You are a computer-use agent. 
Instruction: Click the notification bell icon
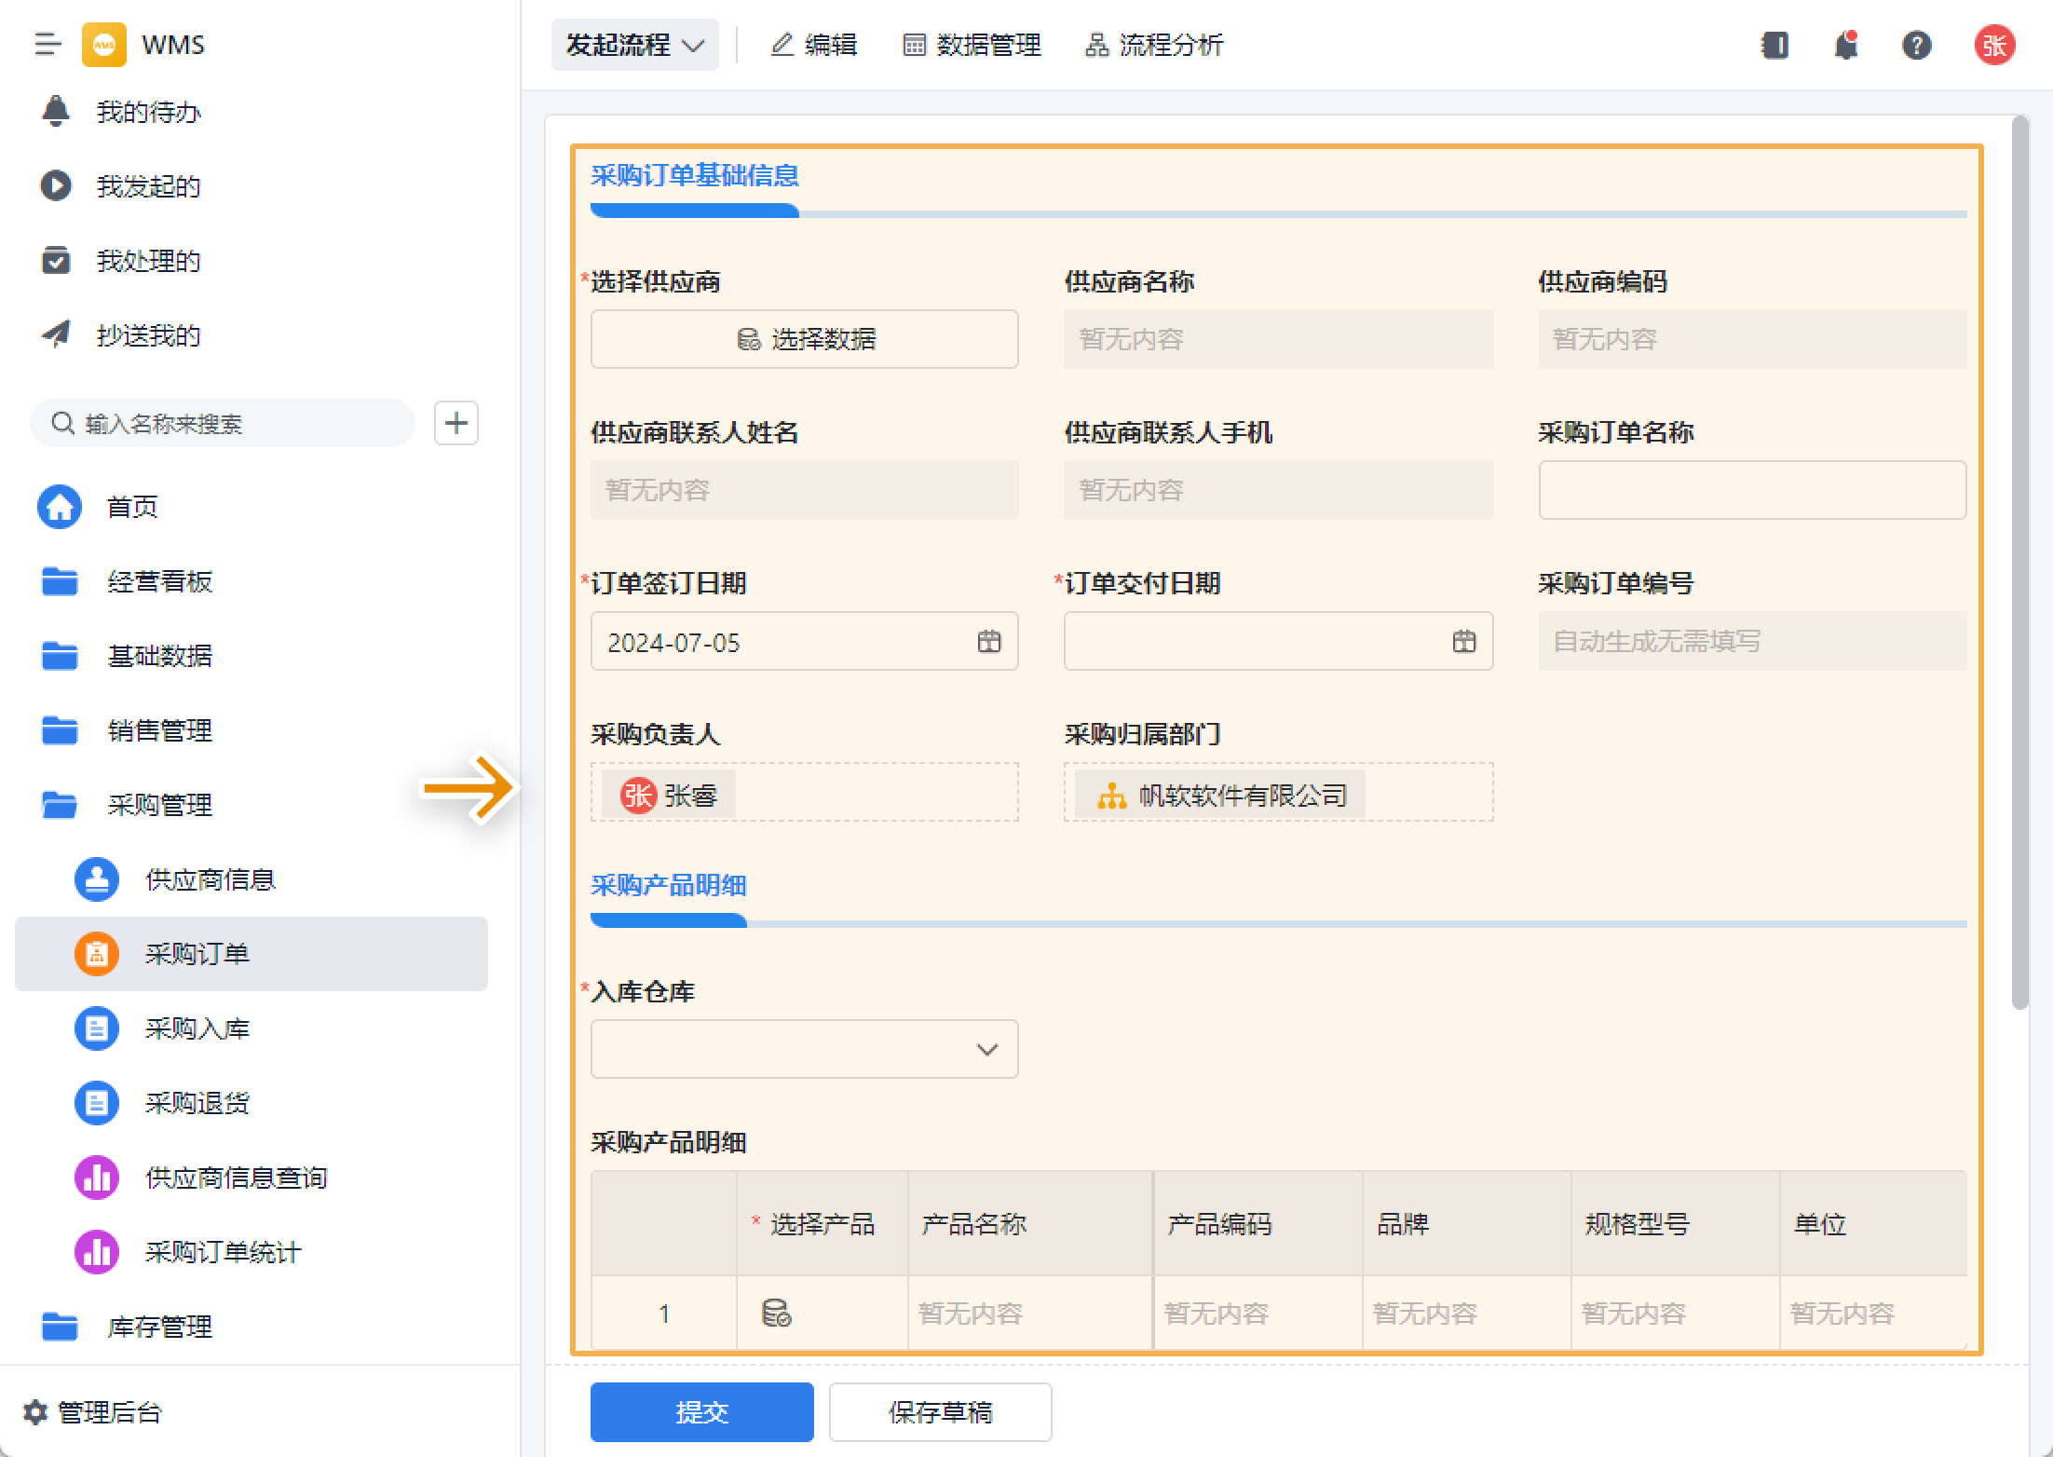(1845, 45)
